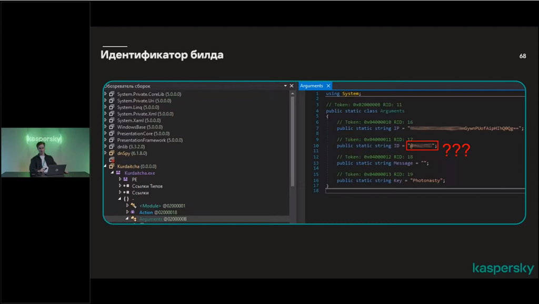The width and height of the screenshot is (539, 304).
Task: Click the PresentationFramework assembly icon
Action: pos(112,140)
